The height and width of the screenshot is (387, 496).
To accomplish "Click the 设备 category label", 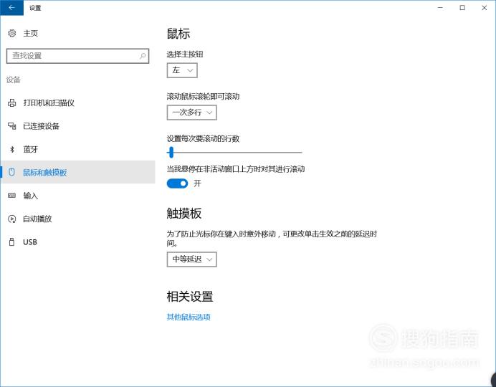I will 14,80.
